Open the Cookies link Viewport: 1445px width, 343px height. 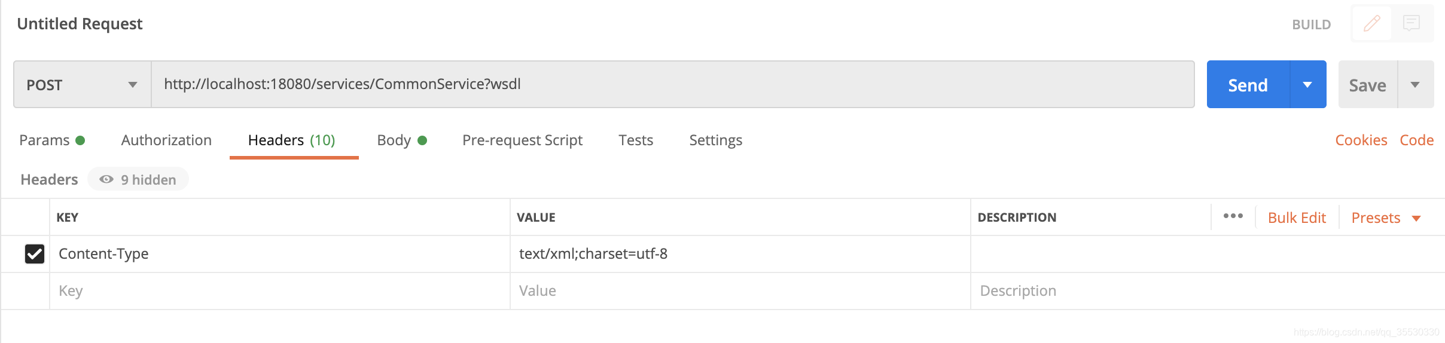(1361, 140)
